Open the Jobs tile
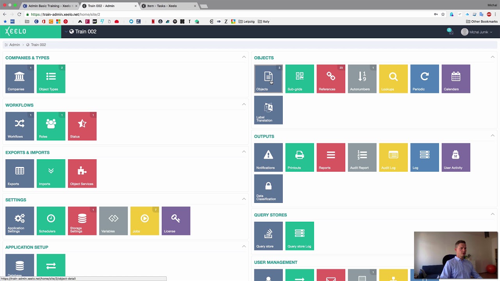The image size is (500, 281). click(x=145, y=221)
